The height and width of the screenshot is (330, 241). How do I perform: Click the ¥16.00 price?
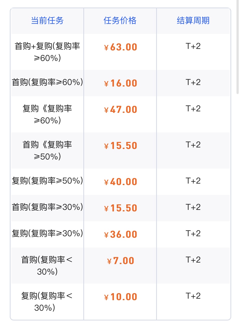(x=120, y=83)
